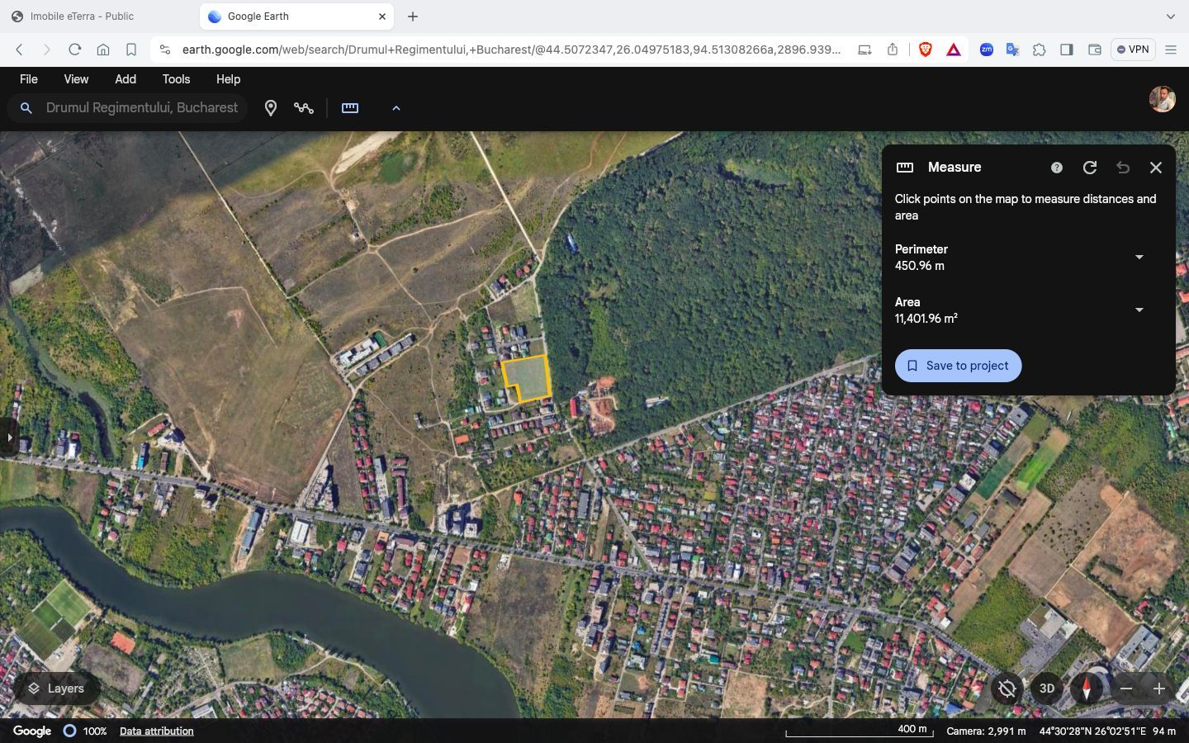Viewport: 1189px width, 743px height.
Task: Restart the measurement with the refresh icon
Action: pos(1089,168)
